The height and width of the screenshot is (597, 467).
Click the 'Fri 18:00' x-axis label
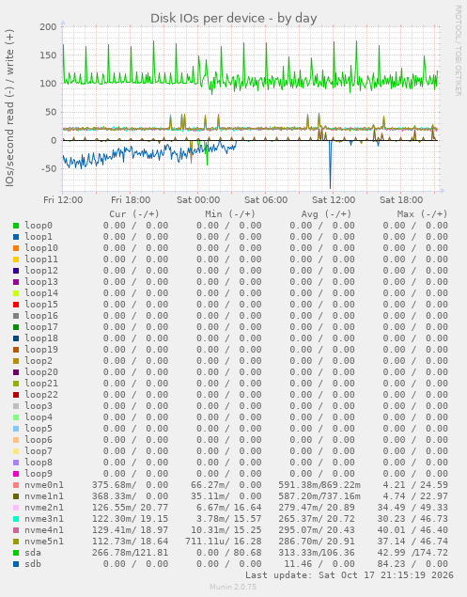click(131, 200)
